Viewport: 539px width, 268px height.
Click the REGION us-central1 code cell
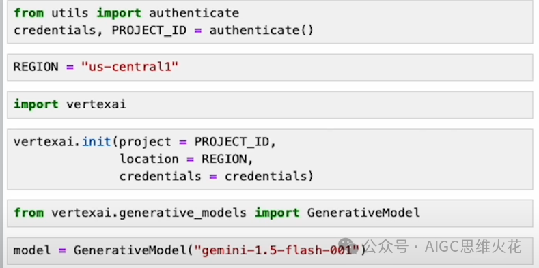point(270,67)
